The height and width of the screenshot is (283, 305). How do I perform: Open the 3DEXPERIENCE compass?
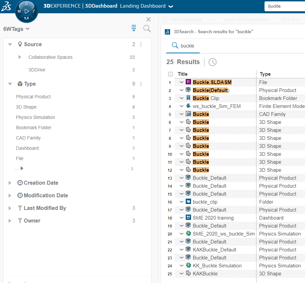point(27,11)
